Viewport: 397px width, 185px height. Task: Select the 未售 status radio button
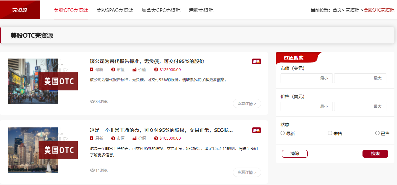330,133
